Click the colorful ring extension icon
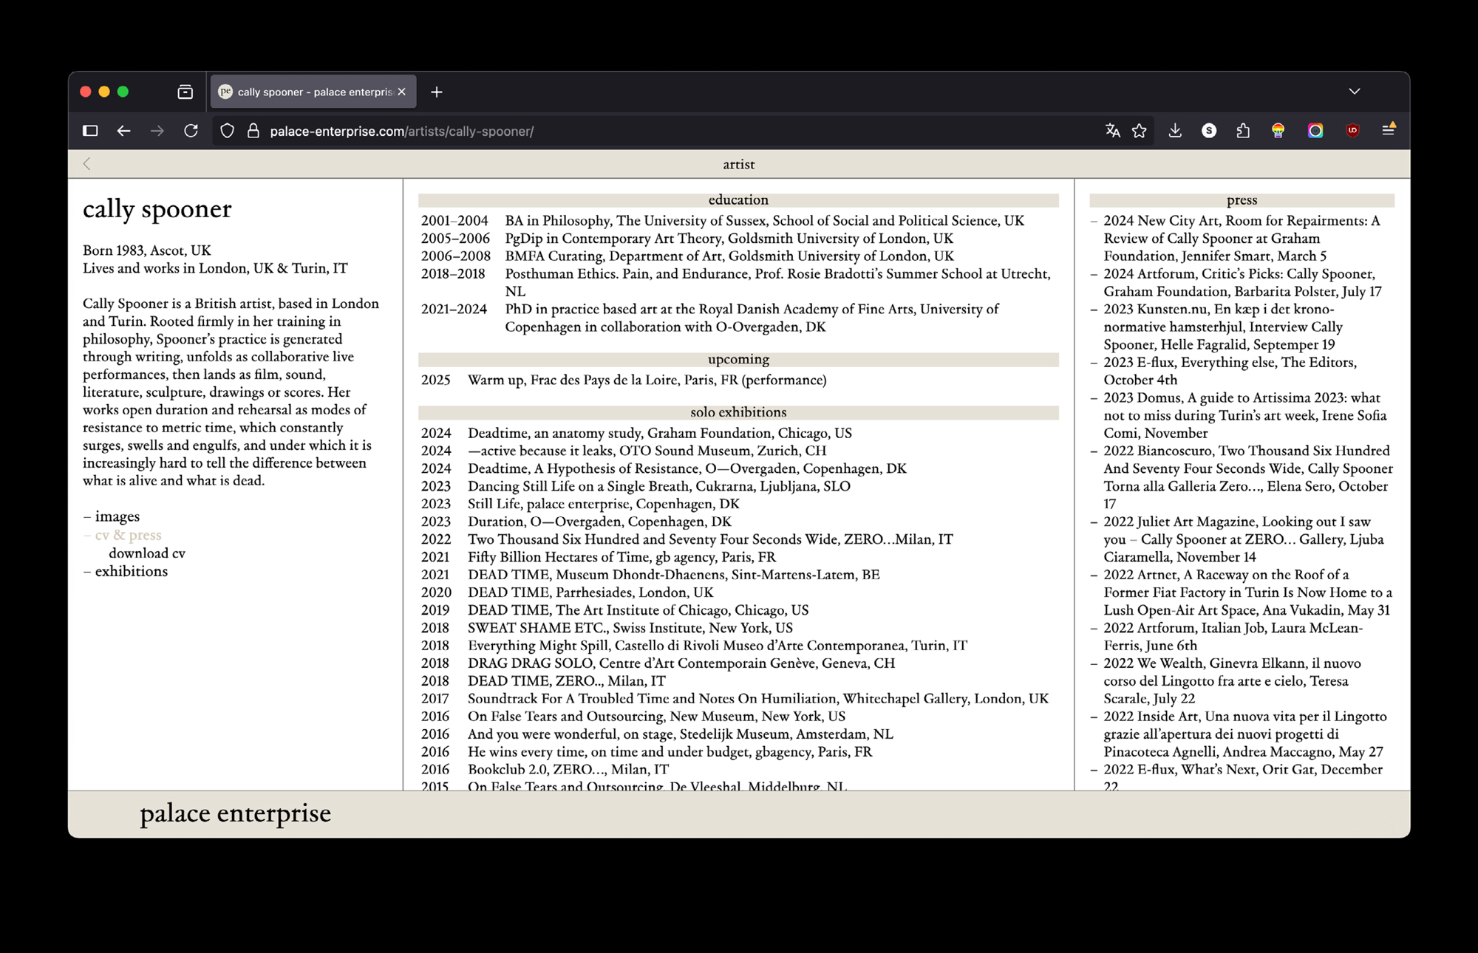This screenshot has height=953, width=1478. pos(1315,131)
